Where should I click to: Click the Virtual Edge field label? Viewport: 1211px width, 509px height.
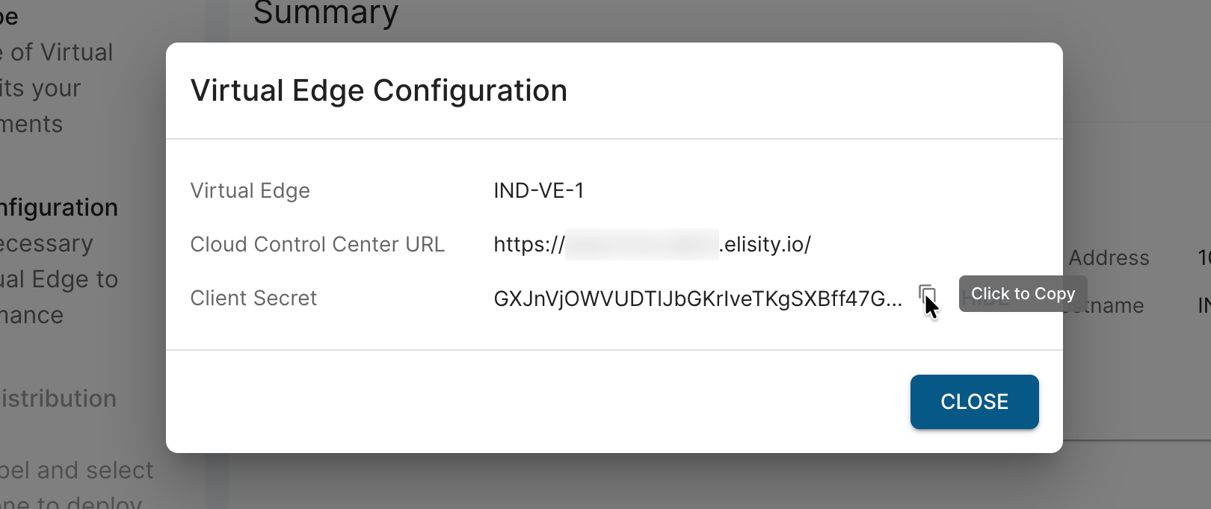[250, 191]
